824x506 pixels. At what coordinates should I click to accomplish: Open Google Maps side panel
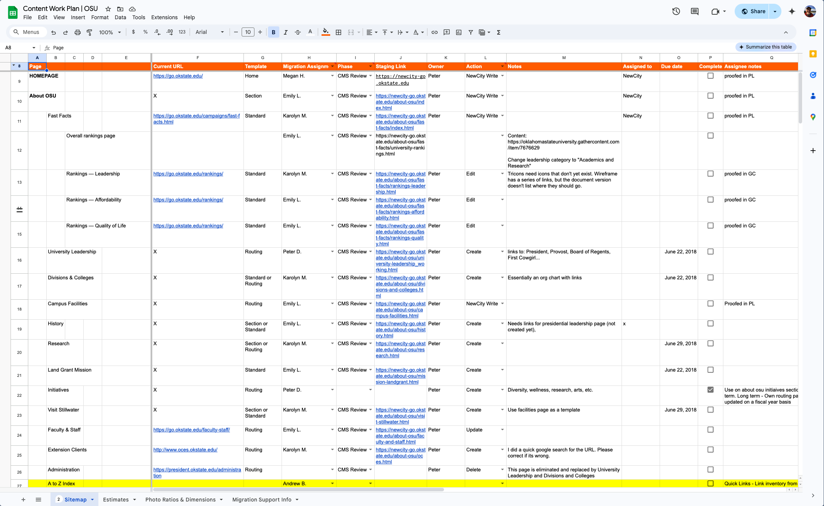pyautogui.click(x=813, y=117)
